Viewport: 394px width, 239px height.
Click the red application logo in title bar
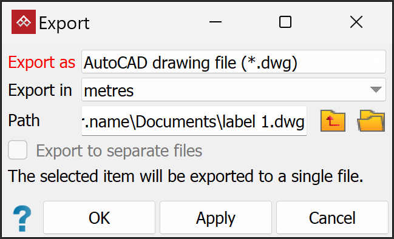click(x=24, y=22)
